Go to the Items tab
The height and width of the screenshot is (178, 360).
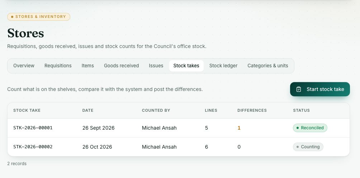click(88, 66)
